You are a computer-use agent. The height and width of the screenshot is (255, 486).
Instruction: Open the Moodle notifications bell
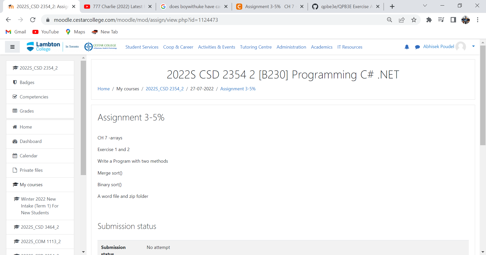pyautogui.click(x=407, y=47)
